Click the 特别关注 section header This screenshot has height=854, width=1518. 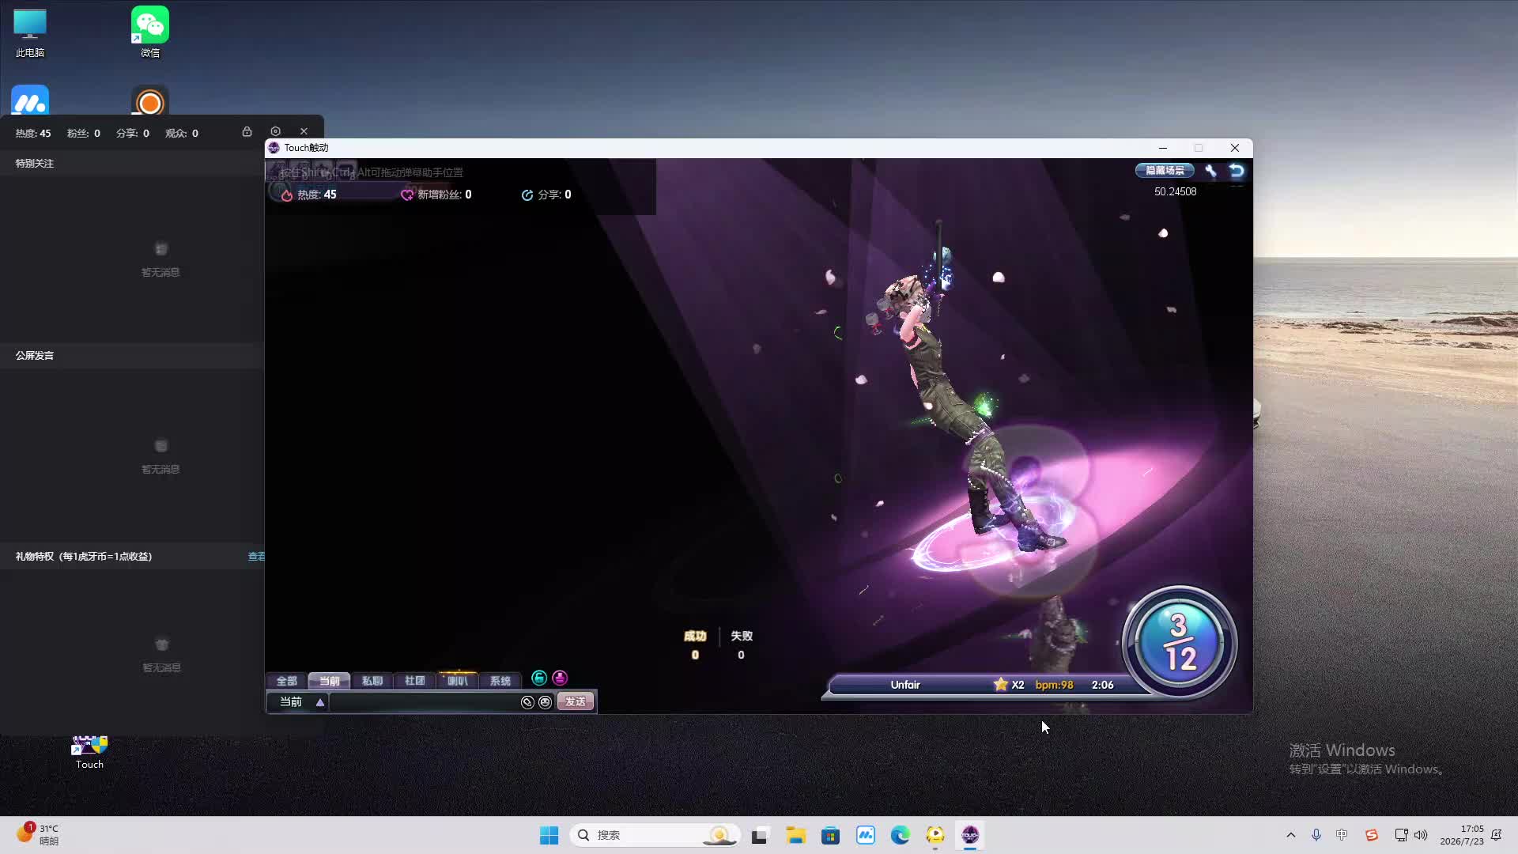35,164
